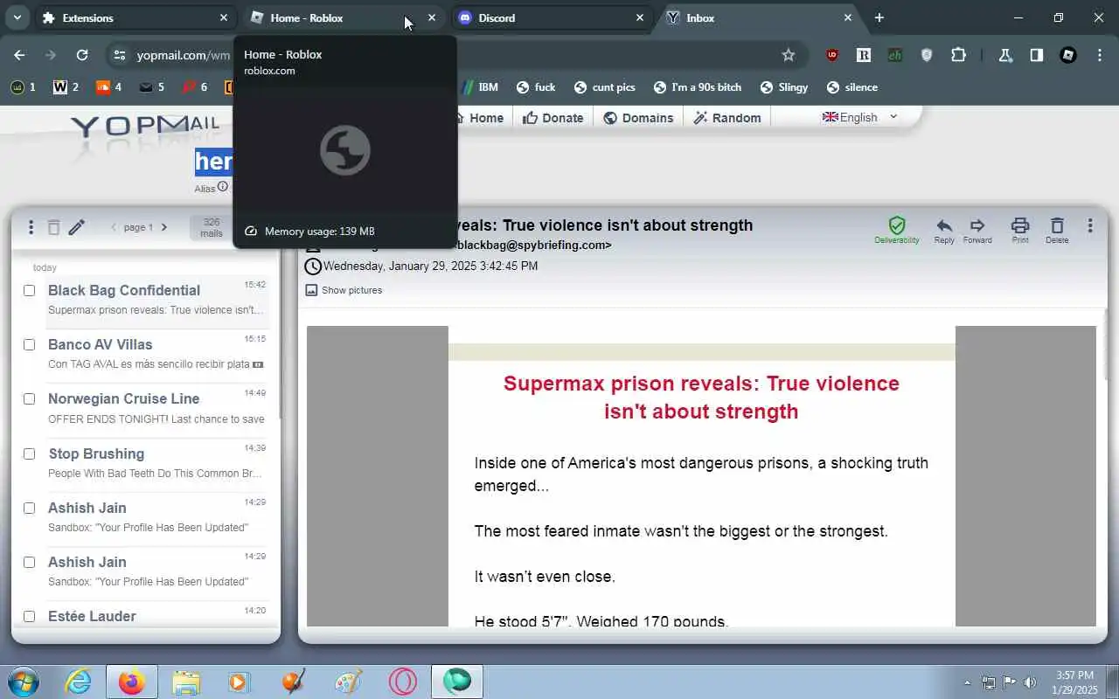
Task: Tick the Norwegian Cruise Line checkbox
Action: coord(29,398)
